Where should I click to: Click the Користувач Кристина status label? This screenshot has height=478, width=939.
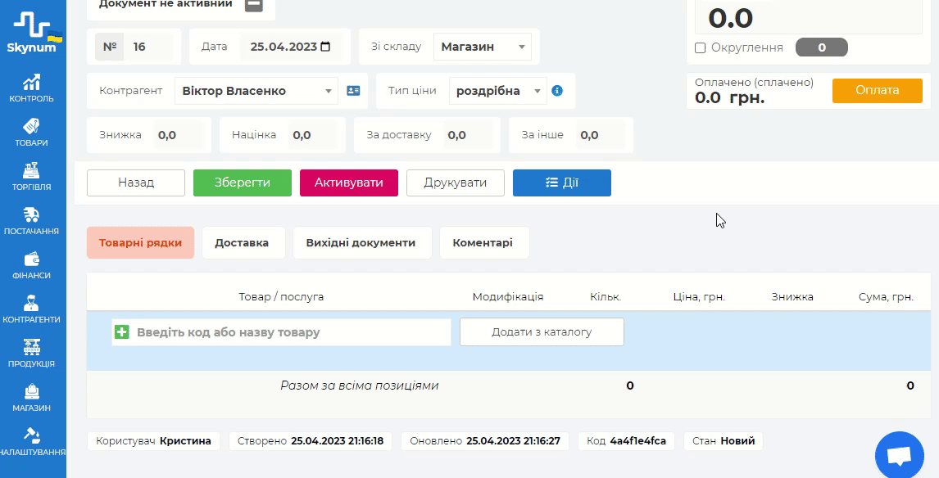tap(153, 441)
